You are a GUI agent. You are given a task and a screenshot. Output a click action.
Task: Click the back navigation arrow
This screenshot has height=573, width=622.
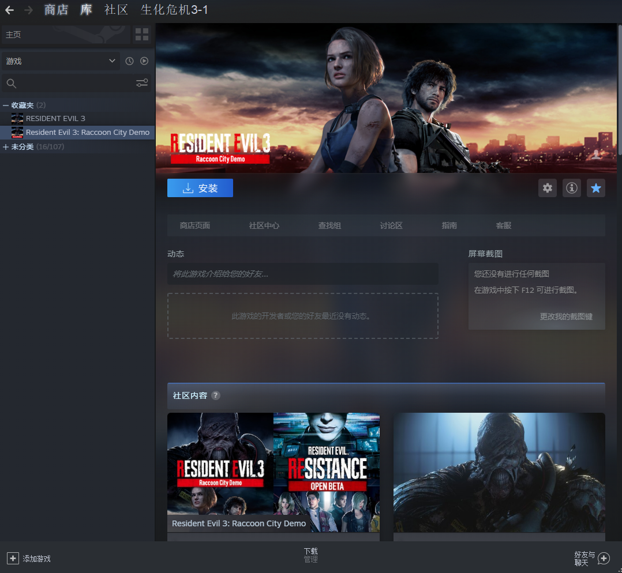click(9, 10)
